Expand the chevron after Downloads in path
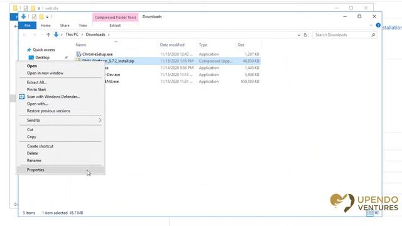Screen dimensions: 402x226 tap(109, 35)
